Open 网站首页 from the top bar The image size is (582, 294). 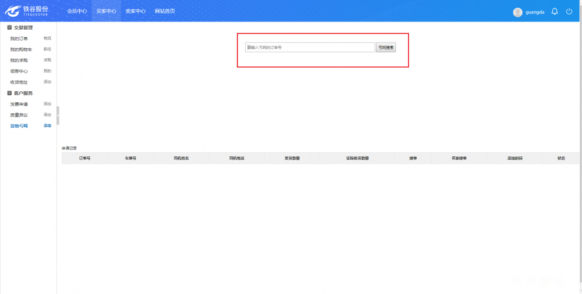click(165, 11)
